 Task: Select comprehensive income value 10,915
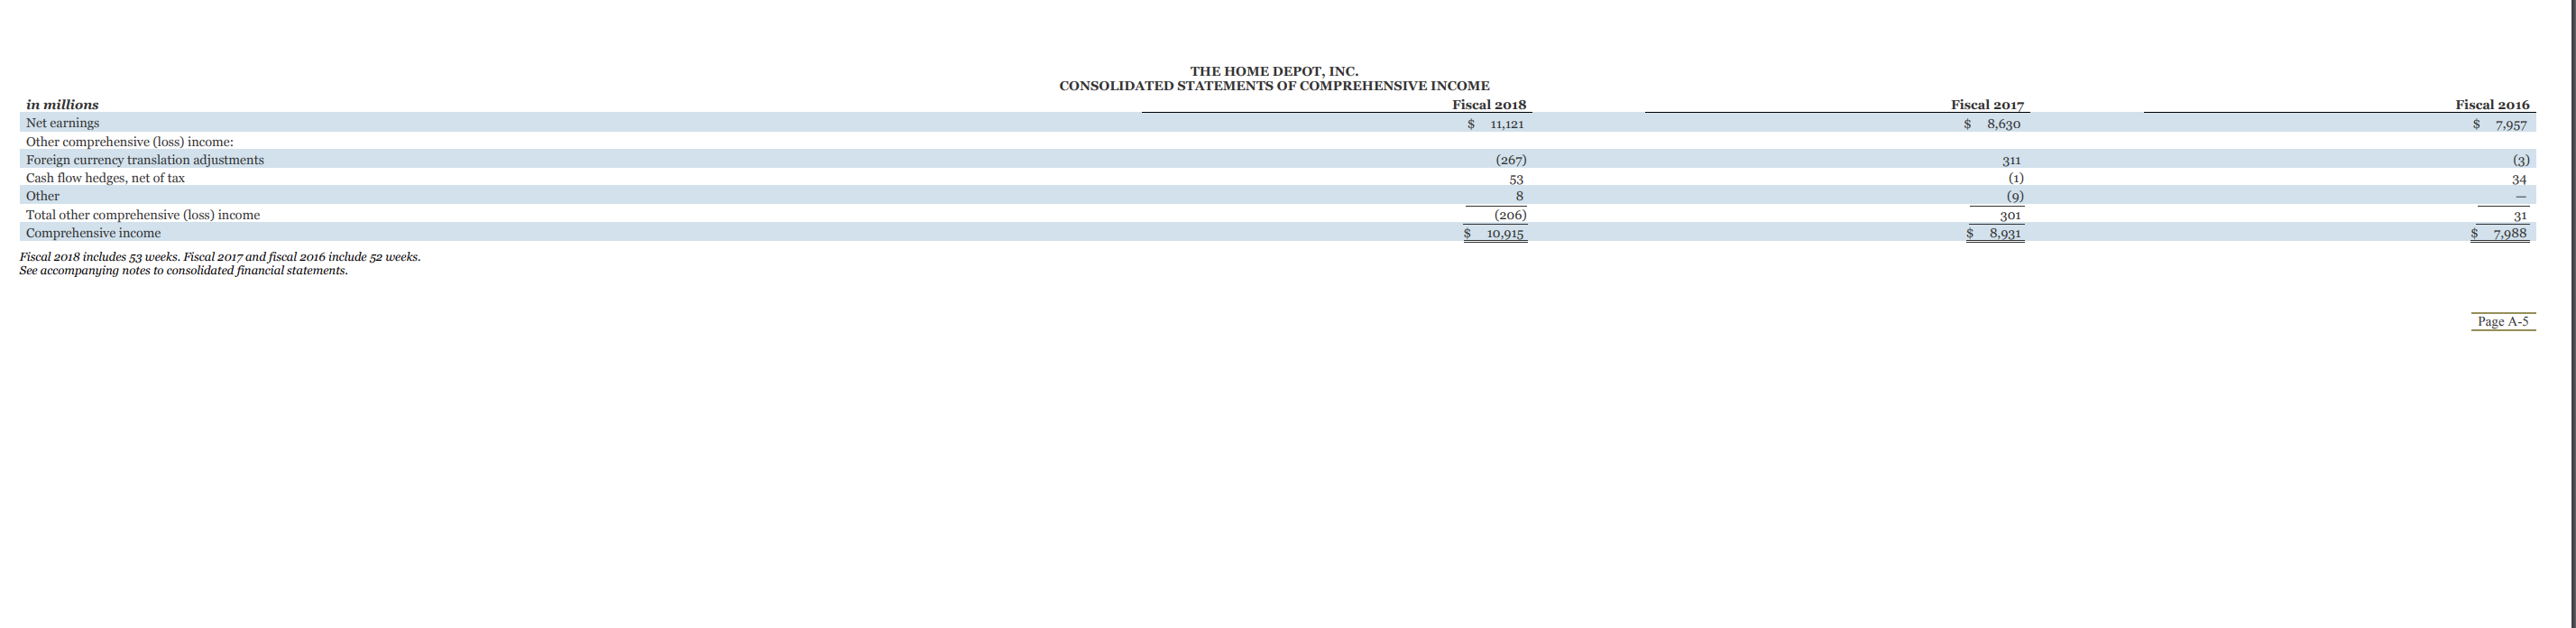coord(1505,234)
